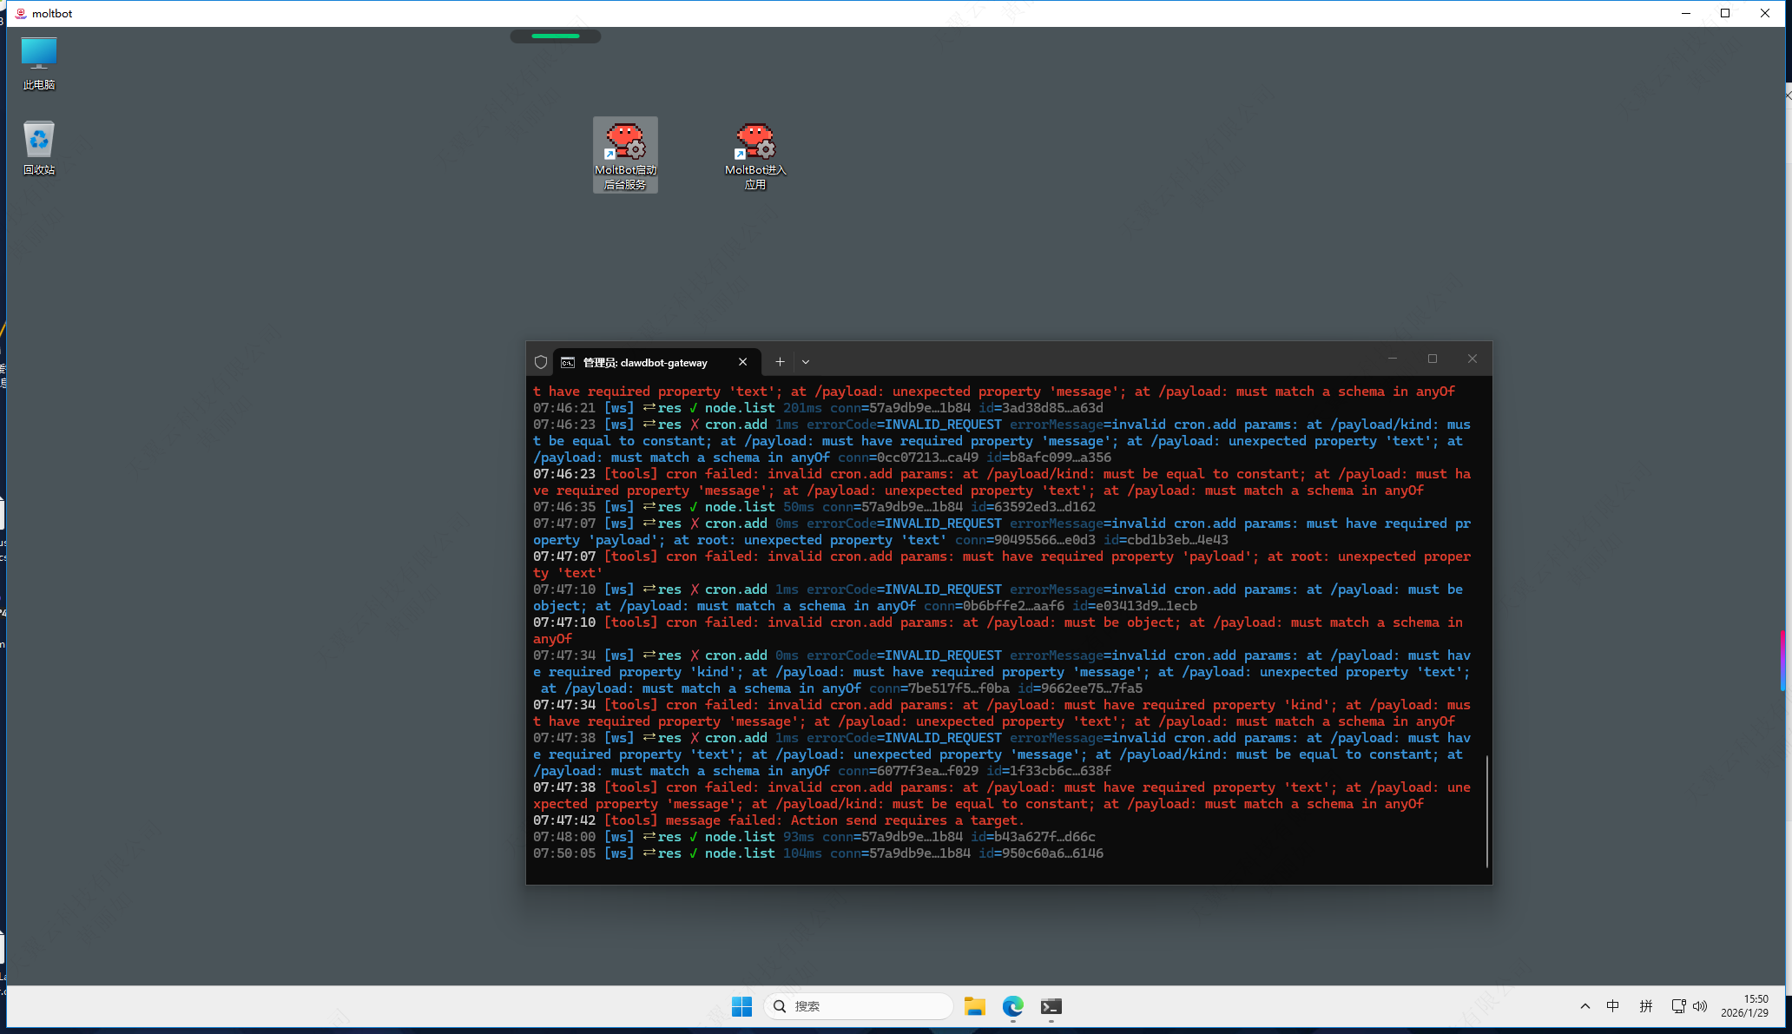Open a new terminal tab with plus button
This screenshot has height=1034, width=1792.
pyautogui.click(x=780, y=362)
